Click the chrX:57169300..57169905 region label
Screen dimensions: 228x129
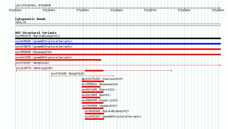(33, 6)
